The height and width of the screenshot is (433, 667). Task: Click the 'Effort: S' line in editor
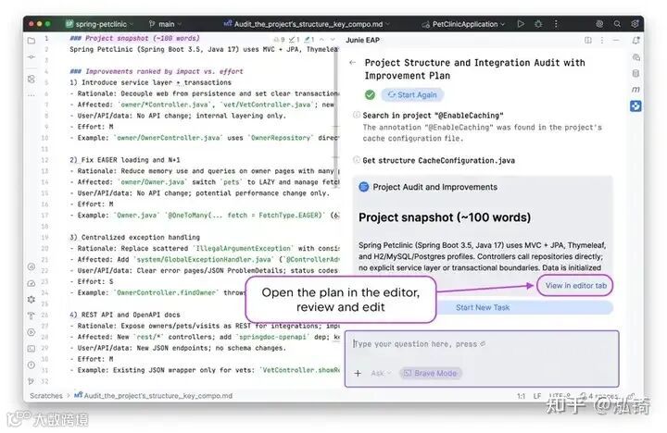[92, 281]
